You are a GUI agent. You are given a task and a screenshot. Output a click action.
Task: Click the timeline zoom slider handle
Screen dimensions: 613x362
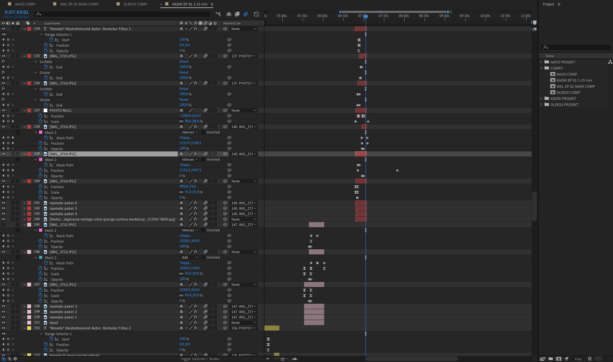point(282,359)
